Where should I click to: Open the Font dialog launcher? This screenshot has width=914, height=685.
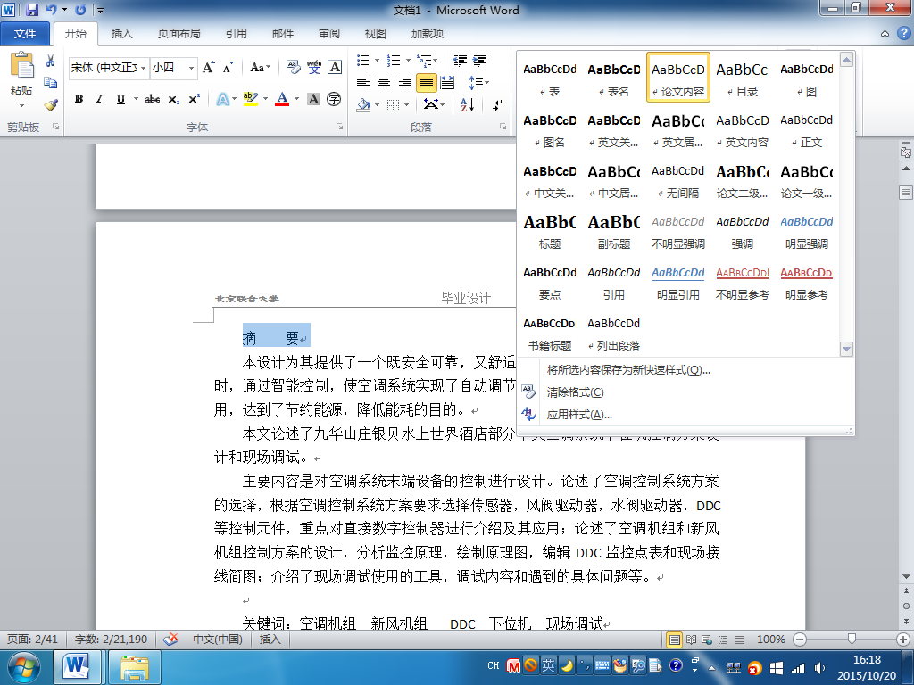point(339,127)
